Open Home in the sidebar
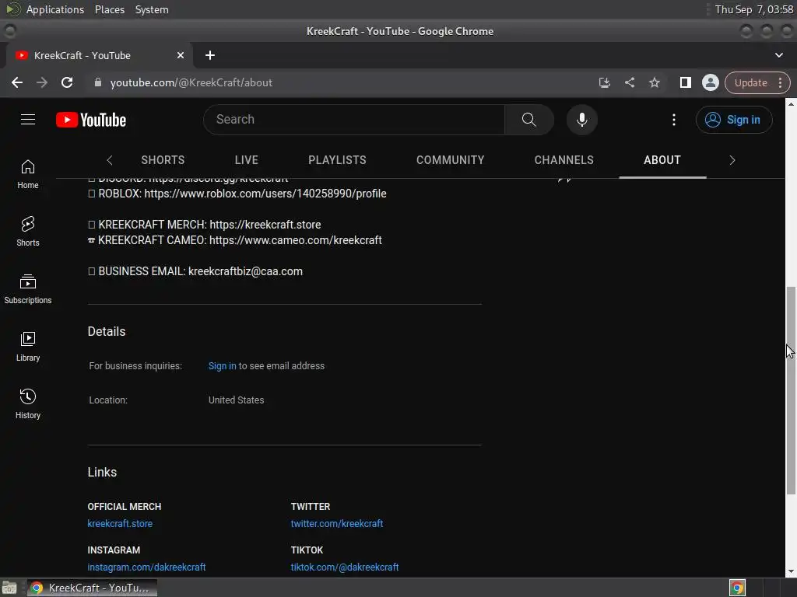 (x=28, y=174)
